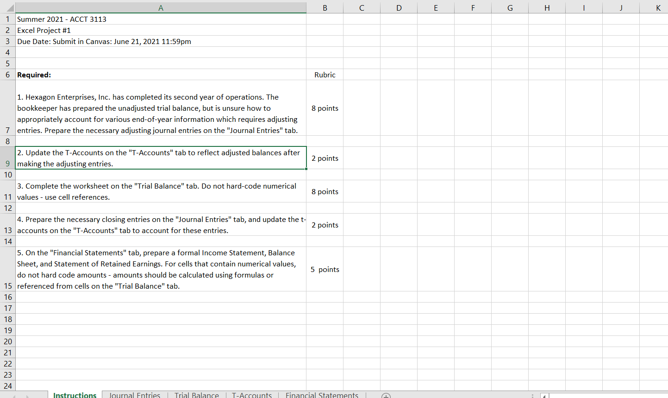
Task: Click the 'Update the T-Accounts' instruction cell
Action: coord(161,158)
